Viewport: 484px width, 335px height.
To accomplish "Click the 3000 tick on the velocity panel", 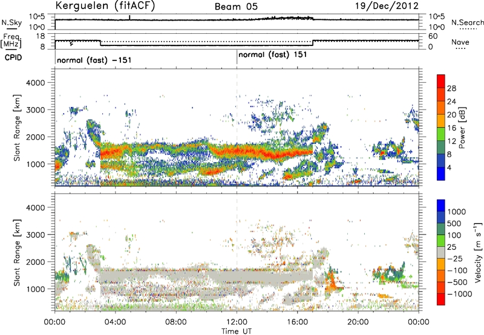I will click(x=35, y=235).
